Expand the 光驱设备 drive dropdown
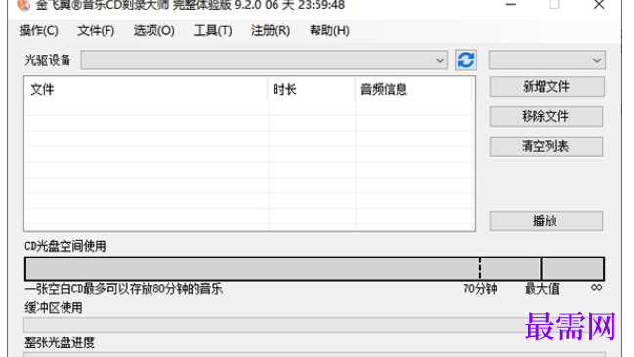 point(265,60)
